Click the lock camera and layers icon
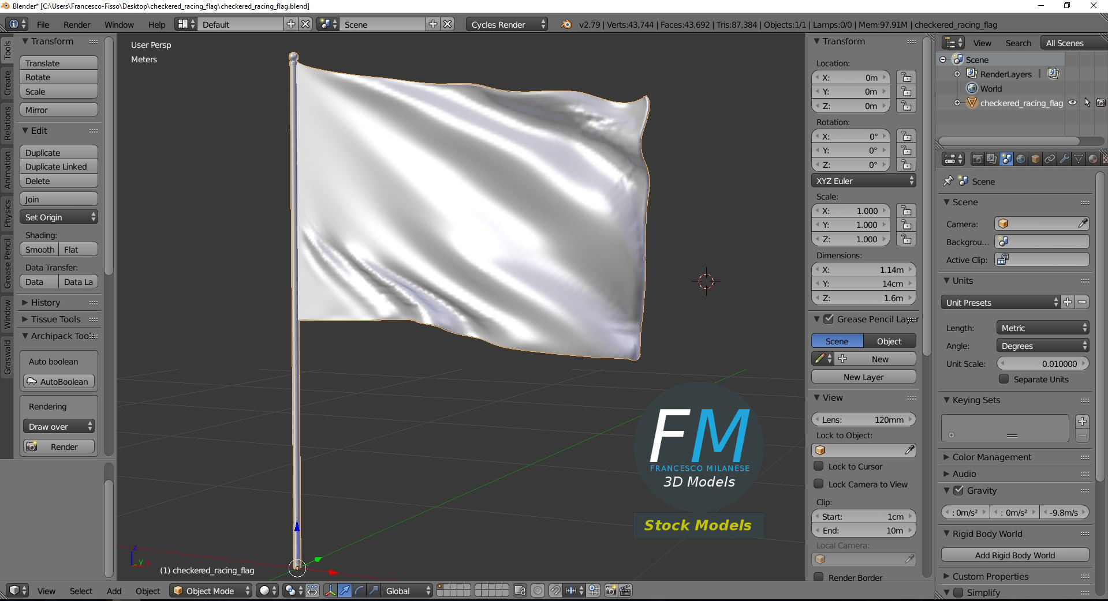This screenshot has width=1108, height=601. [520, 591]
